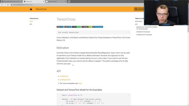Open GridSearchCV Example contents entry
The image size is (189, 106).
(x=144, y=35)
